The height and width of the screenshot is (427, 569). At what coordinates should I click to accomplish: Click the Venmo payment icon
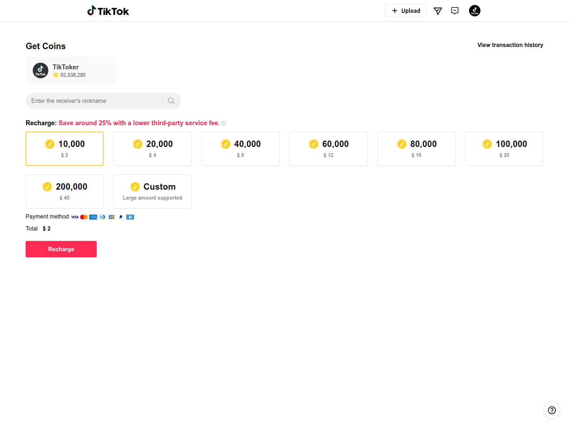point(130,217)
